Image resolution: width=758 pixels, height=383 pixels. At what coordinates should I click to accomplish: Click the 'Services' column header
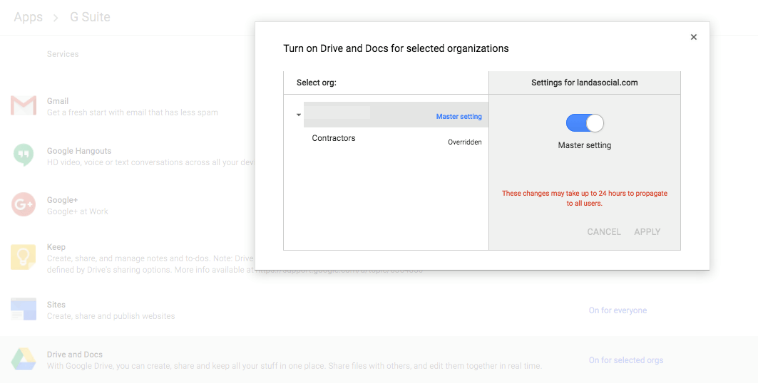click(x=63, y=54)
